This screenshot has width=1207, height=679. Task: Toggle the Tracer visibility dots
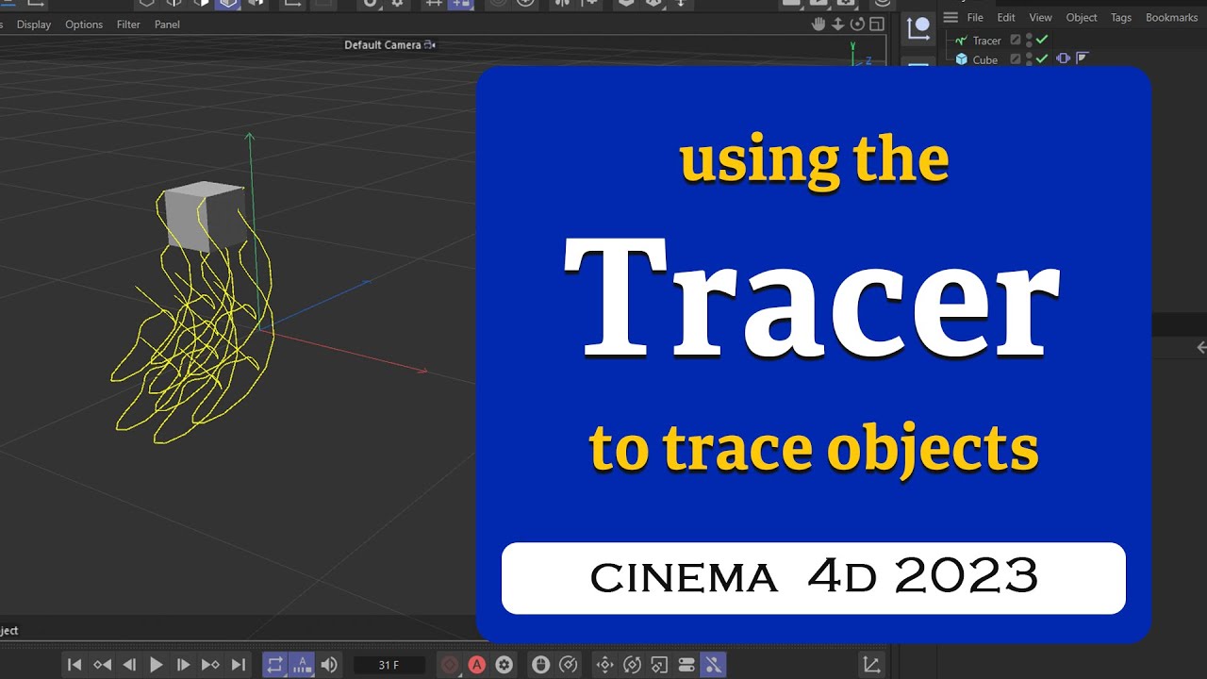[1029, 41]
